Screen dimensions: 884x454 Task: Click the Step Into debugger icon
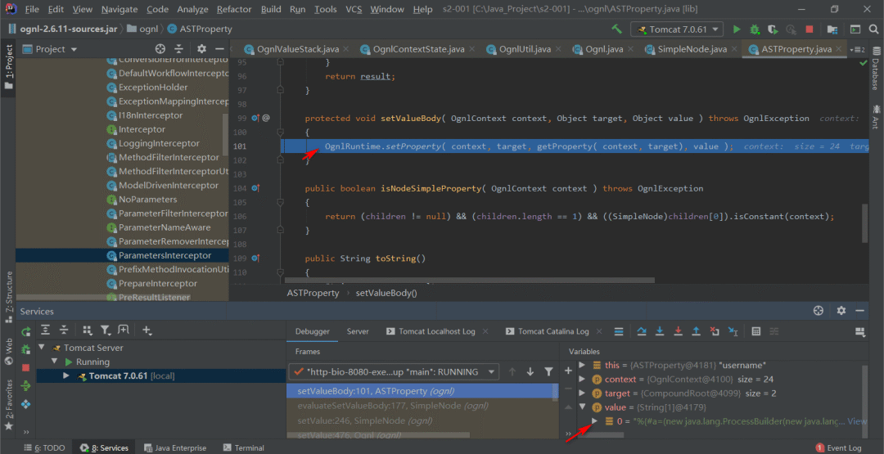[x=659, y=331]
